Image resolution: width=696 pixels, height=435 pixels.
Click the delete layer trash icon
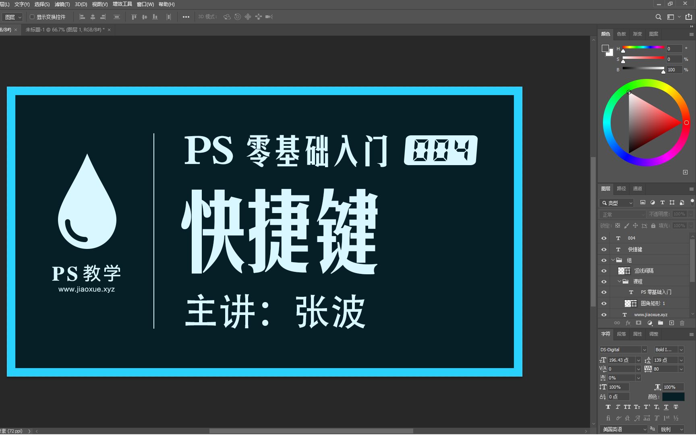(x=682, y=323)
